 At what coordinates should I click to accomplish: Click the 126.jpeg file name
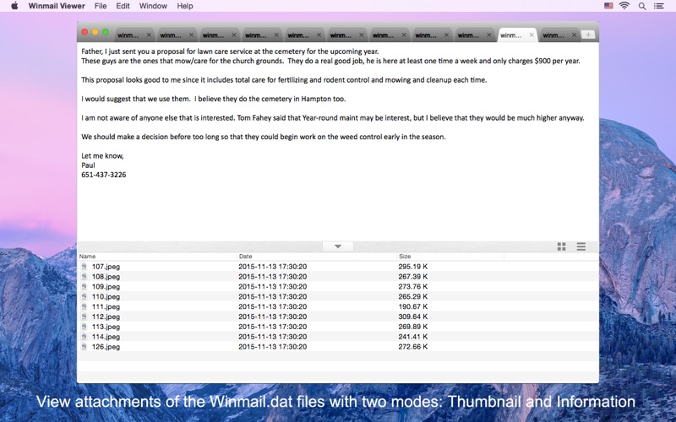point(106,347)
